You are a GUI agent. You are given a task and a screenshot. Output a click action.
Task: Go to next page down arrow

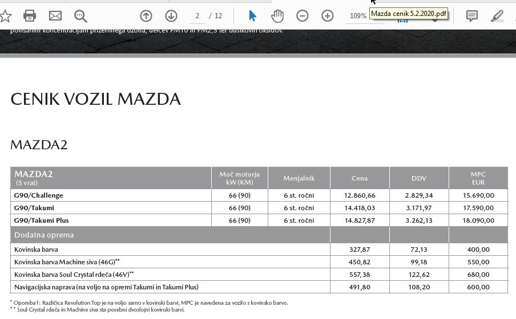(171, 16)
